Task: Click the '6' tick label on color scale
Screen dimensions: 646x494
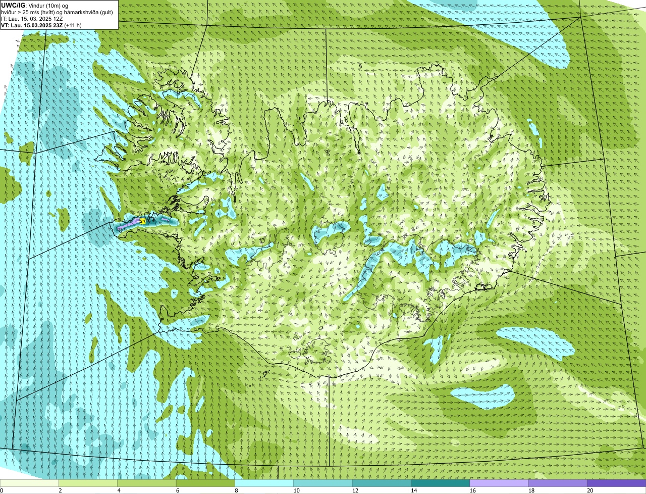Action: (x=178, y=490)
